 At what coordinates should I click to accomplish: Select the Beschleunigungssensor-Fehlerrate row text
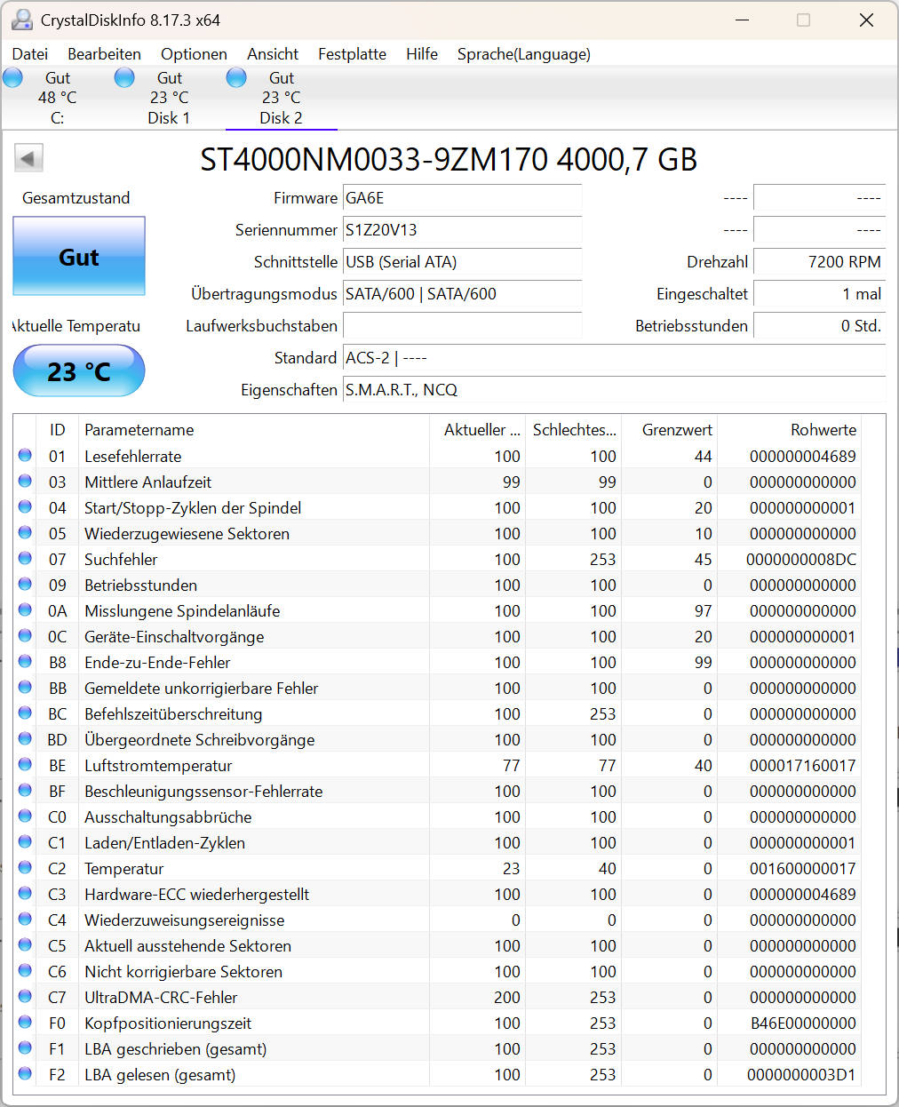click(203, 791)
